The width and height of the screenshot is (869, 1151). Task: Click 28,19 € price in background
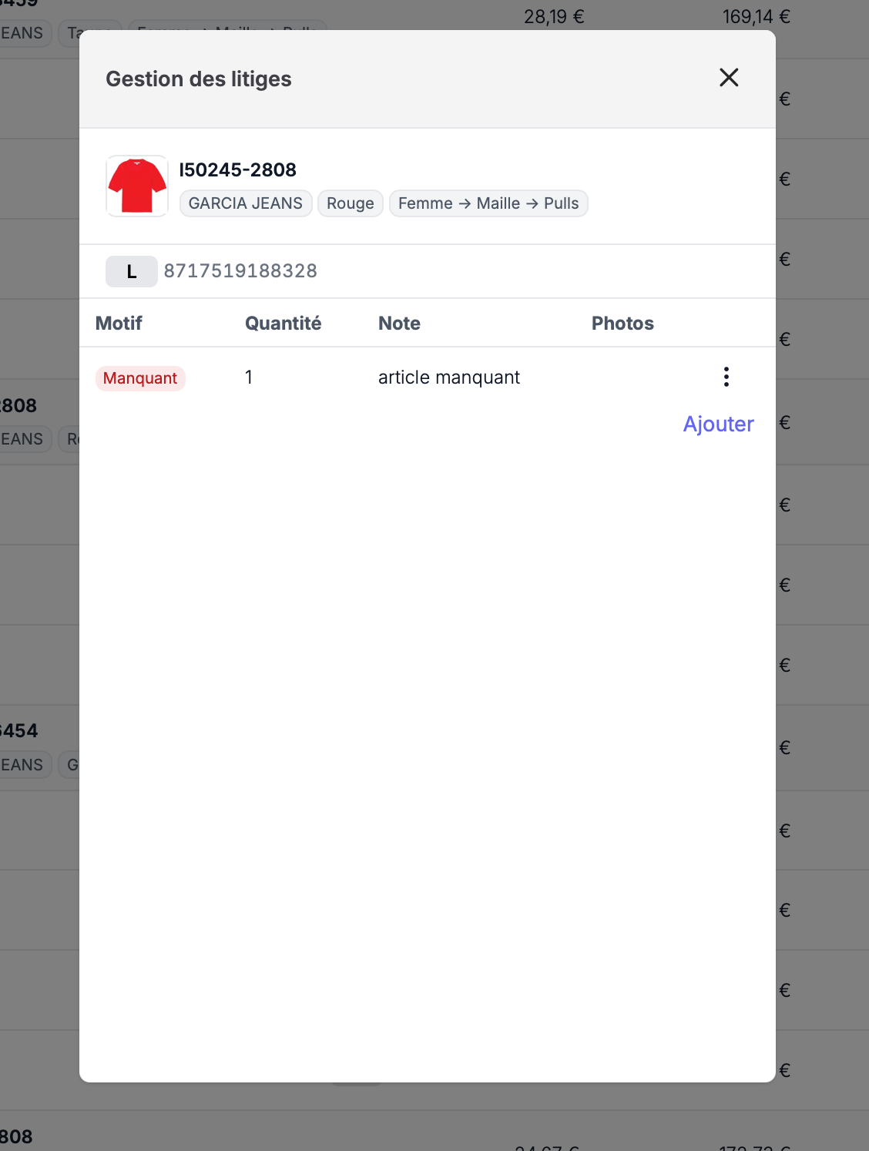[x=554, y=17]
